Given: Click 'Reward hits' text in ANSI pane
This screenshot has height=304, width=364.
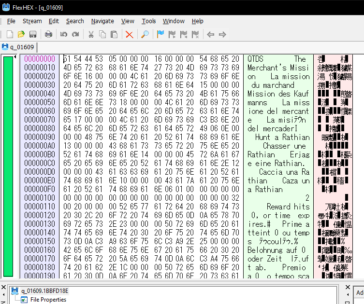Looking at the screenshot, I should (x=288, y=207).
